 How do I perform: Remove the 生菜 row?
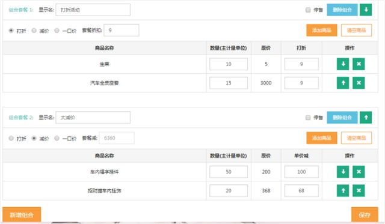(359, 64)
